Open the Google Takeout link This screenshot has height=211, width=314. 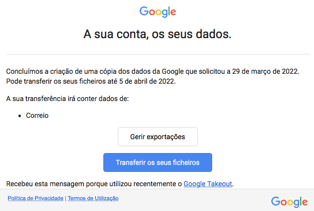(x=208, y=184)
